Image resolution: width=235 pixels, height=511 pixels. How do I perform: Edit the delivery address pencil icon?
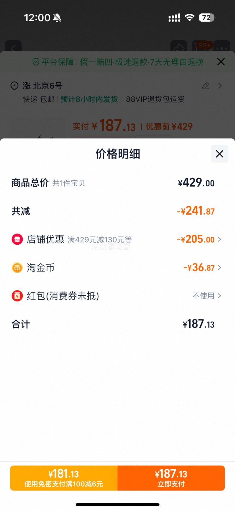point(205,86)
